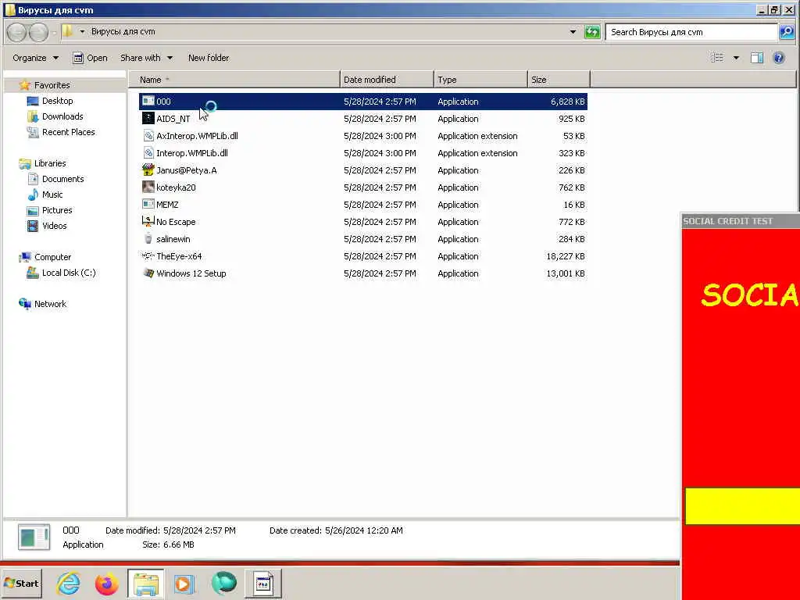Select Network in the navigation pane
Image resolution: width=800 pixels, height=600 pixels.
[50, 304]
